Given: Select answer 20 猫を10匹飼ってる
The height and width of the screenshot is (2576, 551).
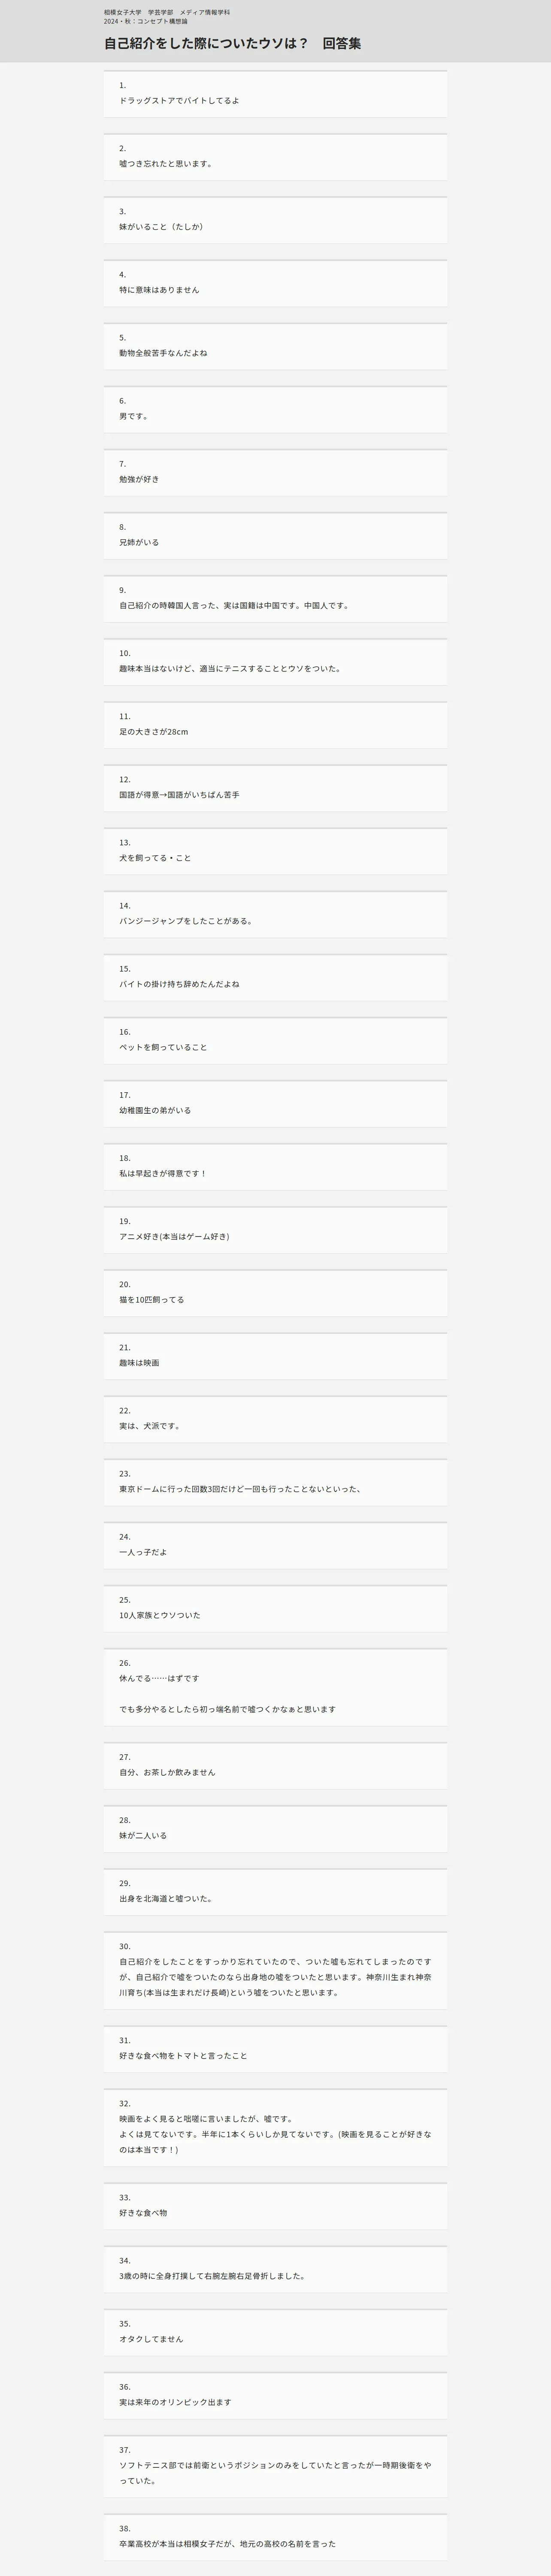Looking at the screenshot, I should pyautogui.click(x=275, y=1293).
